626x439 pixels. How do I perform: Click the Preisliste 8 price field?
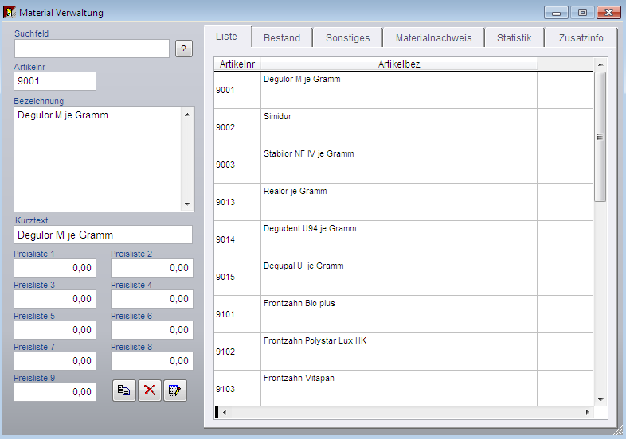point(151,361)
